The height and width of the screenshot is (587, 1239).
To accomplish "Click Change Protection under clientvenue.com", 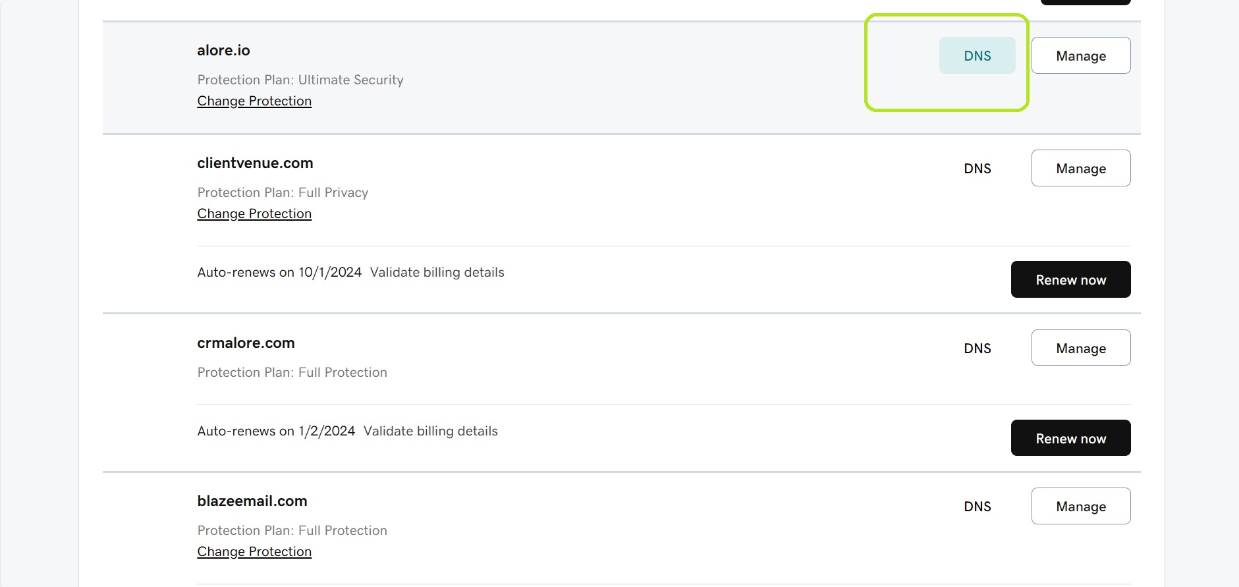I will coord(254,213).
